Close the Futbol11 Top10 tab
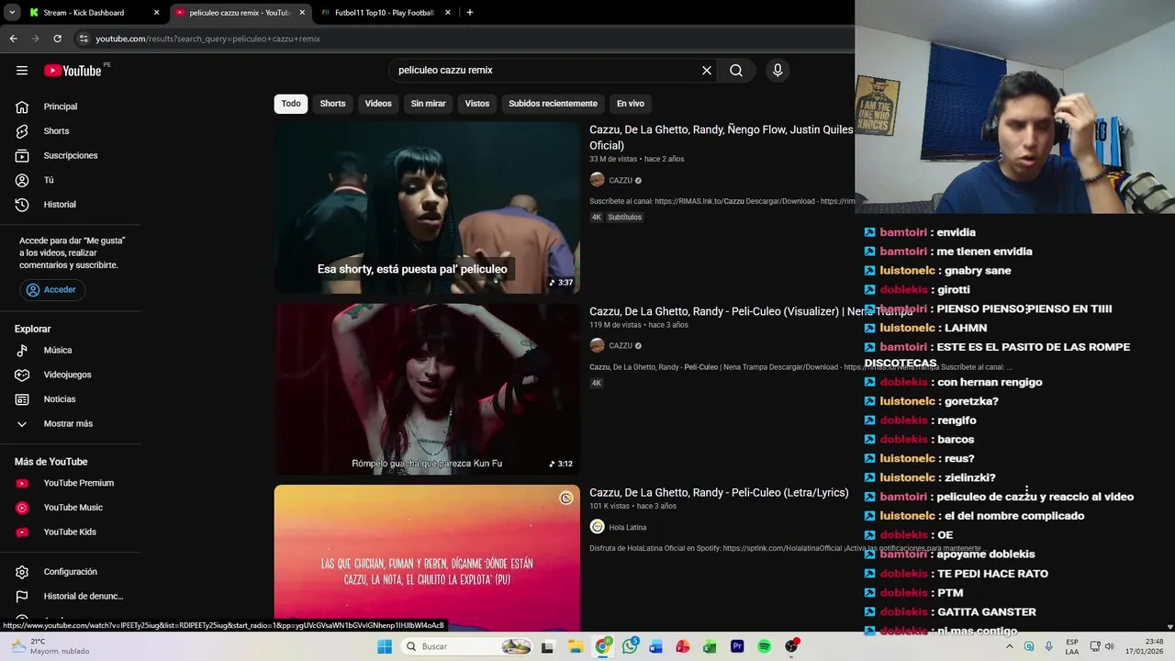 click(x=448, y=13)
